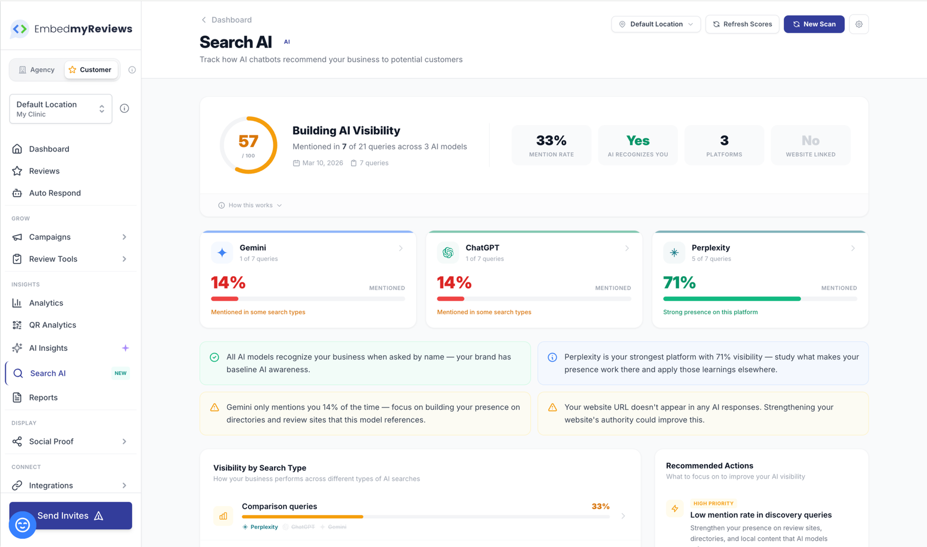Expand the Campaigns menu
Screen dimensions: 927x547
pos(50,237)
